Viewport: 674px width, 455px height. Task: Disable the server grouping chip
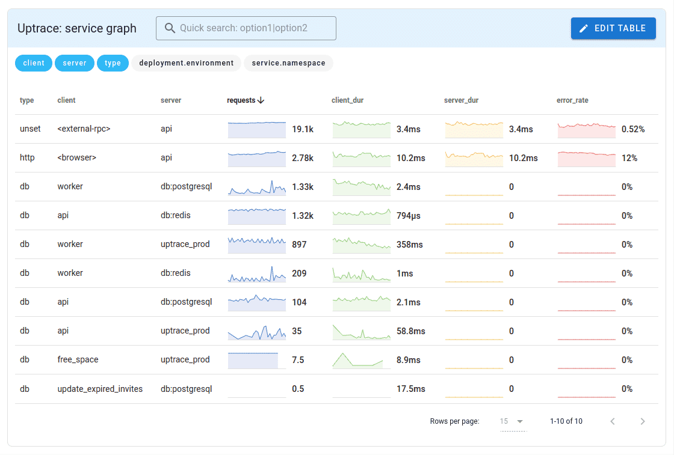pos(74,63)
